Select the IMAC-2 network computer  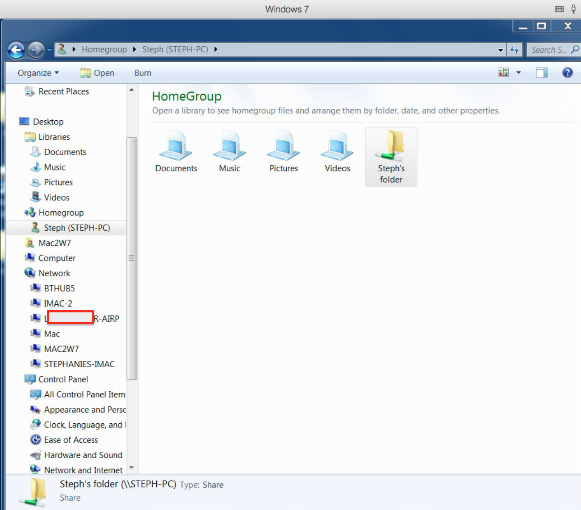[51, 303]
